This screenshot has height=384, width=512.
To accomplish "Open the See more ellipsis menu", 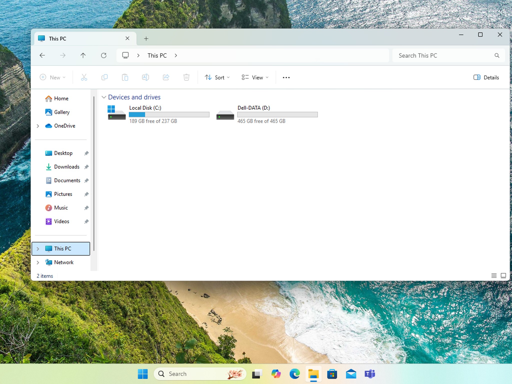I will (x=286, y=77).
